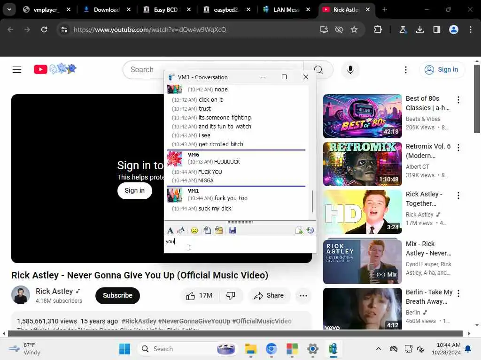Click Sign in at top right of YouTube
The width and height of the screenshot is (481, 360).
[x=442, y=70]
